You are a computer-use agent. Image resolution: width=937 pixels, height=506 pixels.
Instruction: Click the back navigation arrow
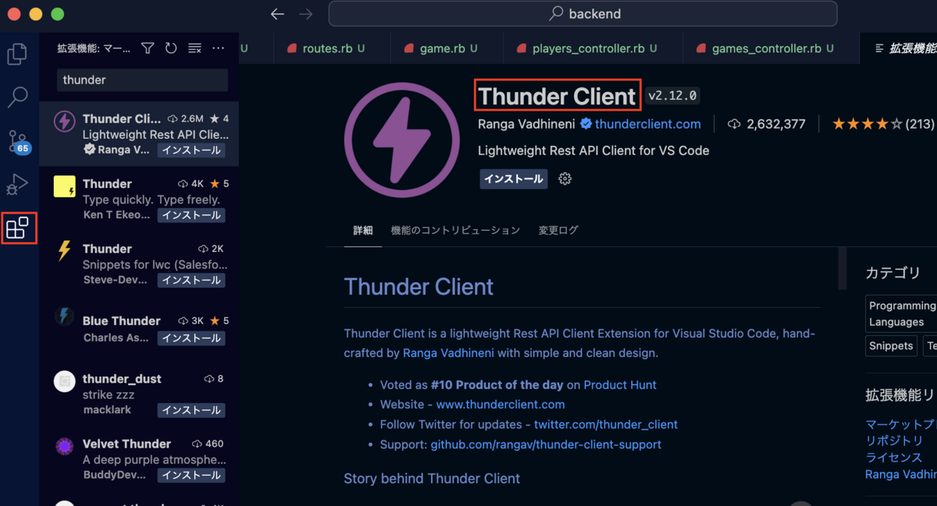277,14
